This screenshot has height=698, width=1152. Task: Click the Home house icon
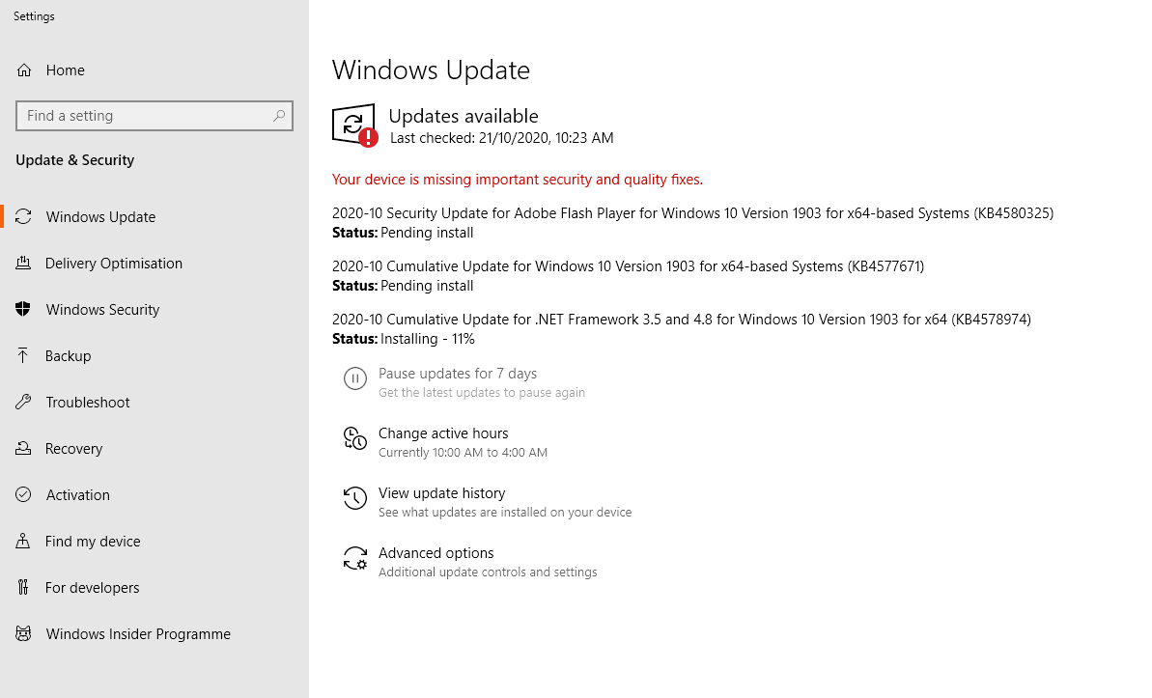click(24, 70)
